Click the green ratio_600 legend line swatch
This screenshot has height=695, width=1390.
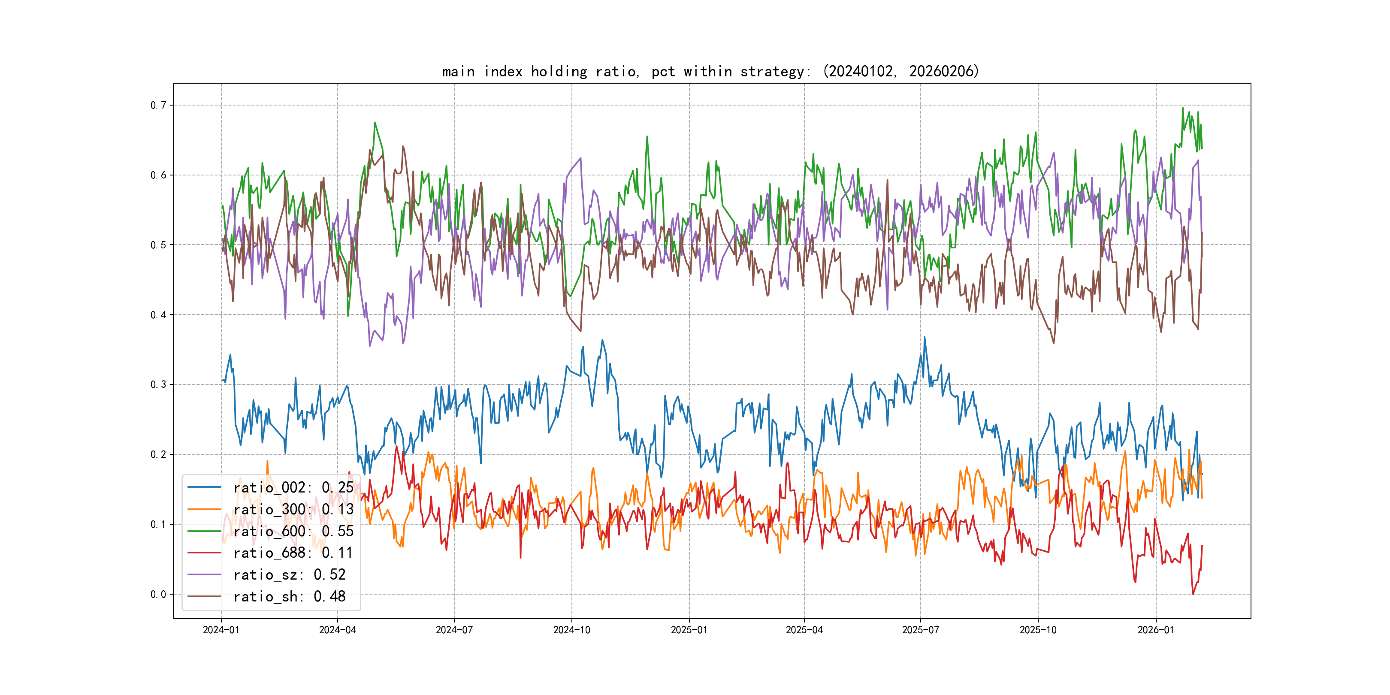(205, 531)
